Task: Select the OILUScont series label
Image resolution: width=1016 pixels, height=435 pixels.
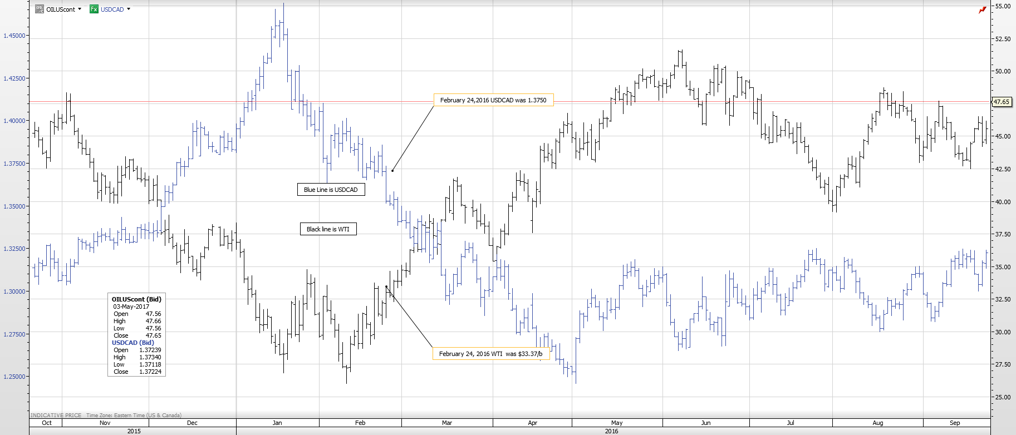Action: point(60,9)
